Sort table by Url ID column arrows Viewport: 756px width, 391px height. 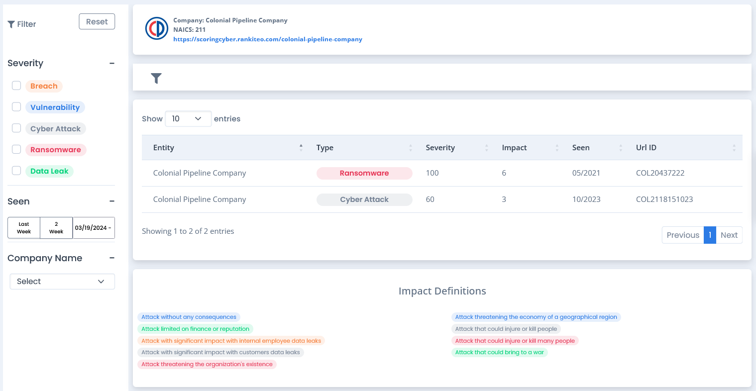[734, 148]
